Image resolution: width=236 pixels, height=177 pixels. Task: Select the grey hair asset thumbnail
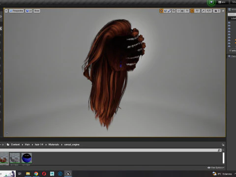coord(15,158)
